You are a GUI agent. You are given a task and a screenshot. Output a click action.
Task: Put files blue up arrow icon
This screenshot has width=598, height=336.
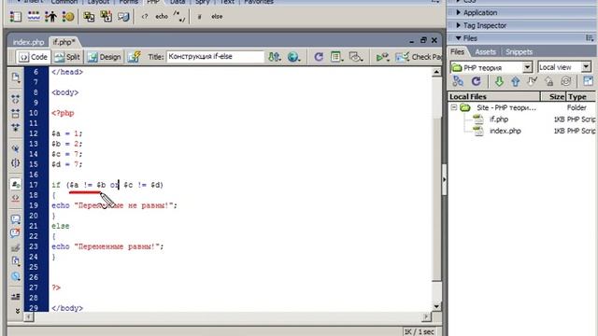pyautogui.click(x=515, y=81)
